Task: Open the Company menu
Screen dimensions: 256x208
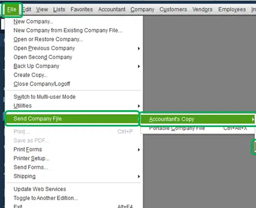Action: [x=142, y=10]
